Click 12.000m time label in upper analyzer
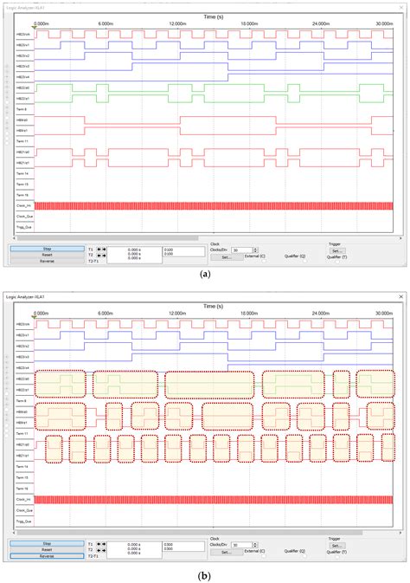The height and width of the screenshot is (583, 410). point(177,23)
